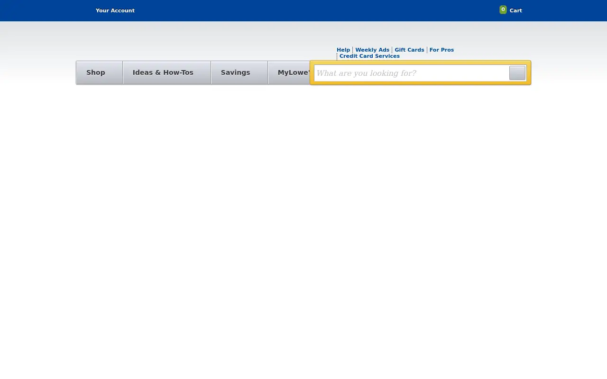The height and width of the screenshot is (379, 607).
Task: Open the Your Account link
Action: 115,10
